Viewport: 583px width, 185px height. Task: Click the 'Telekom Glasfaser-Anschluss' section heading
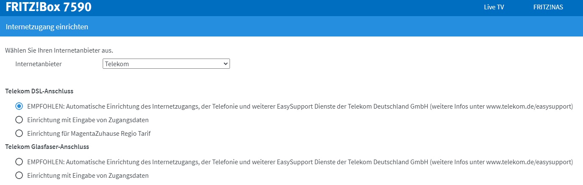point(47,146)
